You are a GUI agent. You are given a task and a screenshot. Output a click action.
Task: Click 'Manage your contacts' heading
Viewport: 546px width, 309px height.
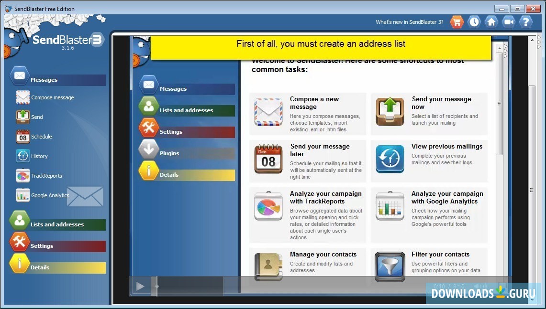click(323, 255)
